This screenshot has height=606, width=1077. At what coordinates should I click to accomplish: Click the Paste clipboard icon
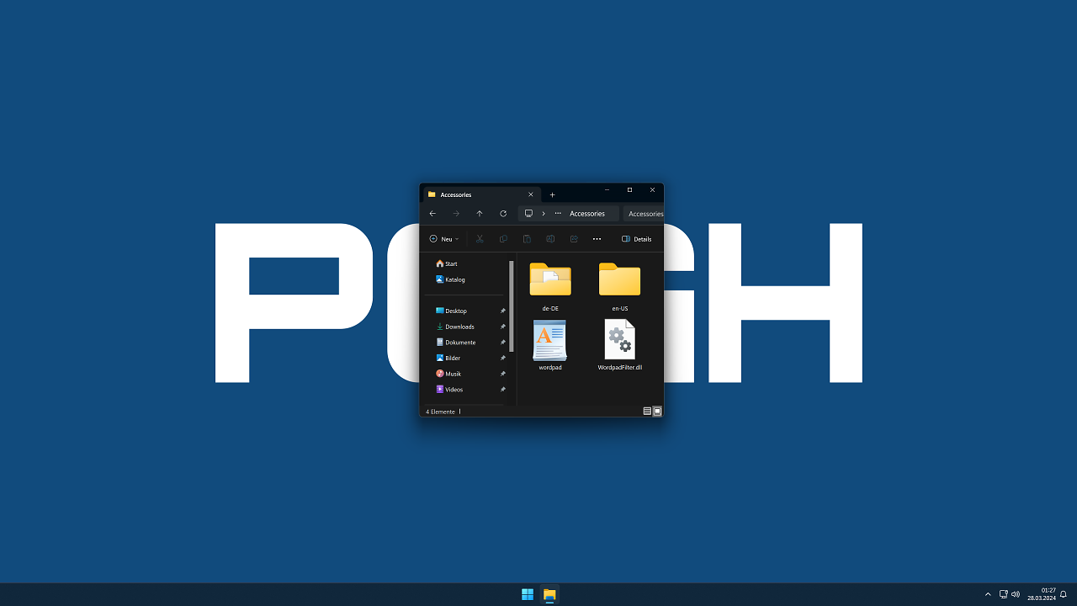tap(527, 239)
